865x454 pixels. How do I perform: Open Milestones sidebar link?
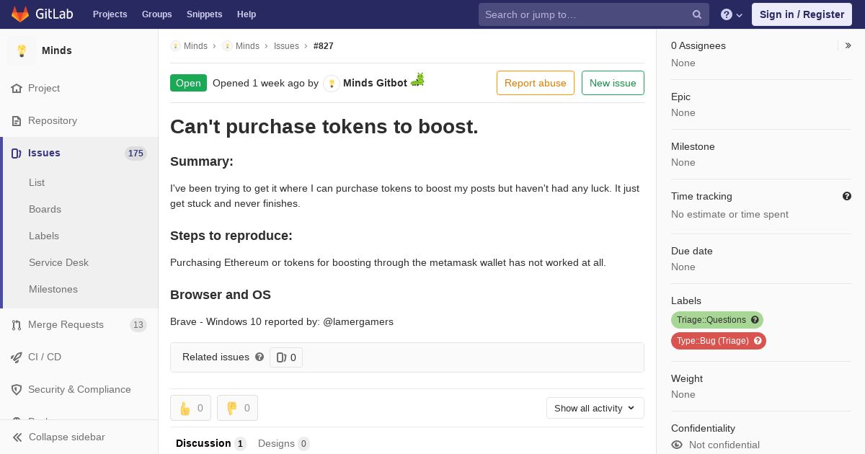[x=53, y=289]
